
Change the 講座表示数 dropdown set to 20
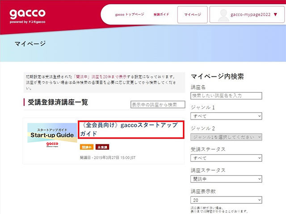[226, 200]
